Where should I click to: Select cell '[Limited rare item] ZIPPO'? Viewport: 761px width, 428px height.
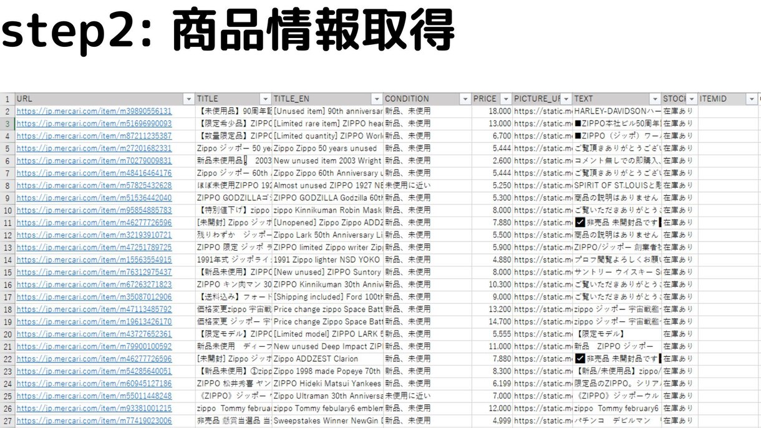pyautogui.click(x=328, y=124)
